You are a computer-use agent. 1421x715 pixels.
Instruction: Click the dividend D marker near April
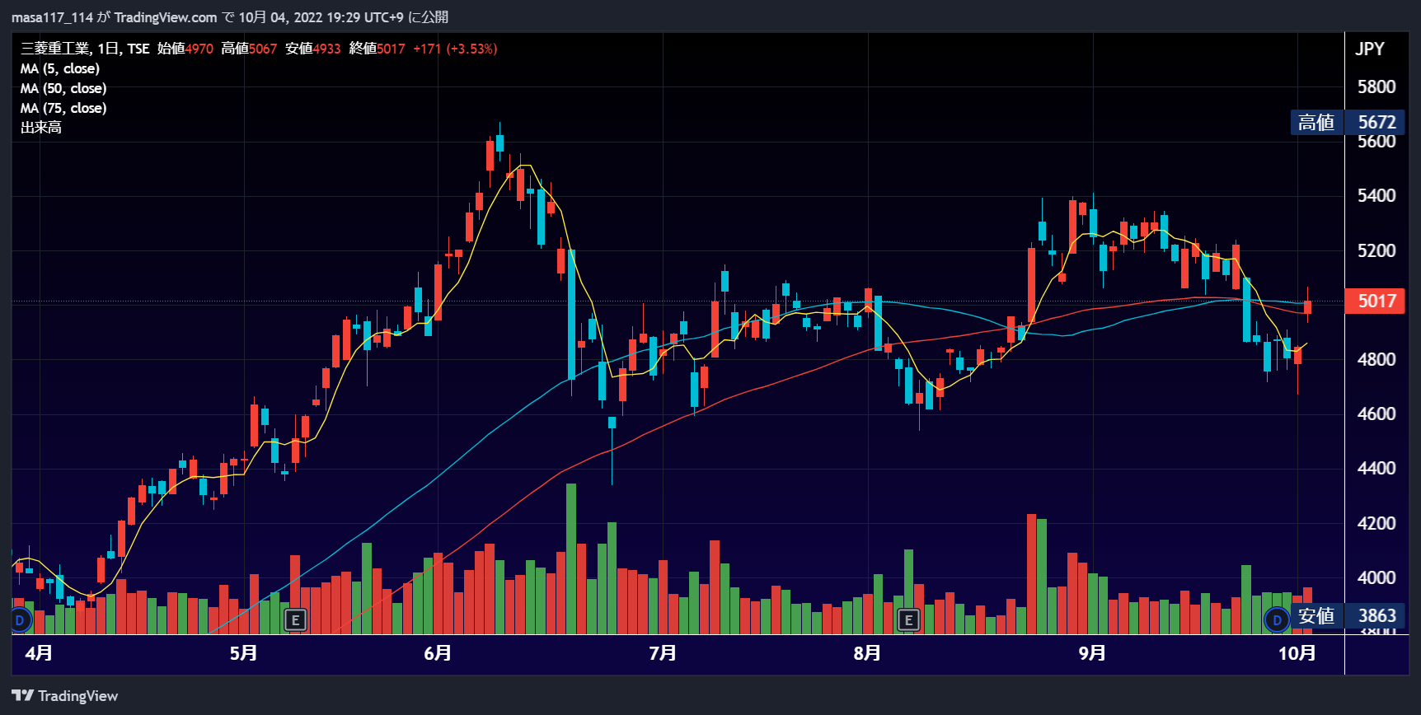[20, 619]
